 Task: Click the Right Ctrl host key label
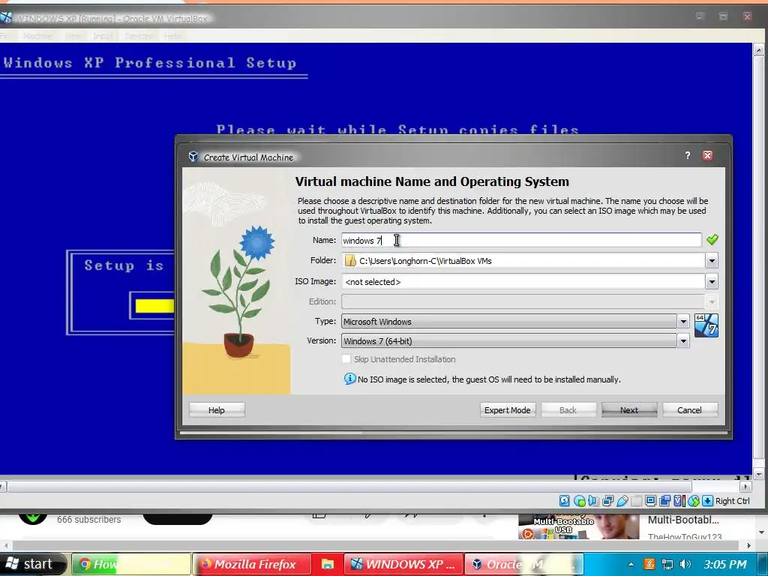click(732, 500)
